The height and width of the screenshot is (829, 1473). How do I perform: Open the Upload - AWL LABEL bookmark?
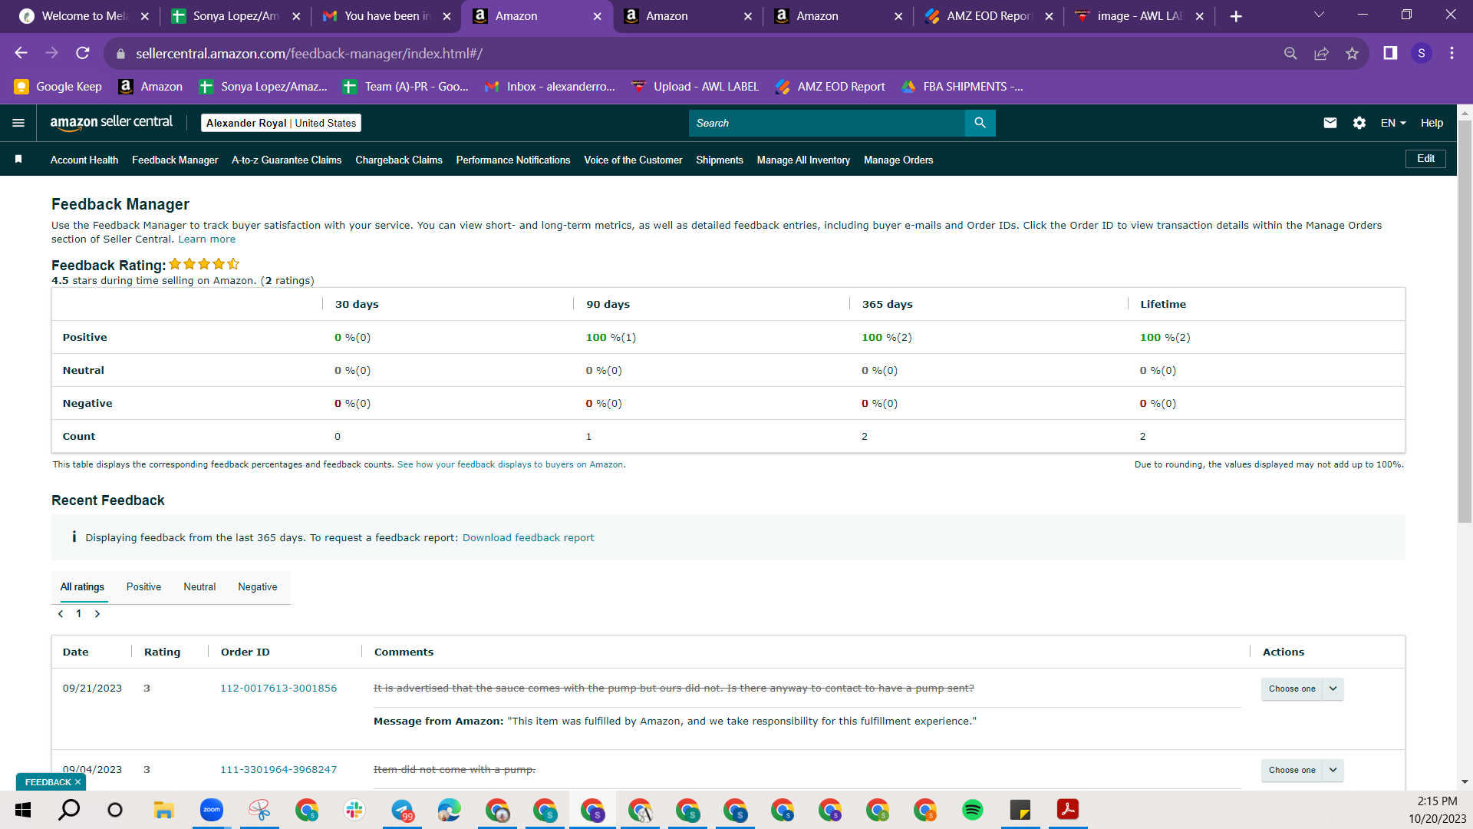pos(694,87)
